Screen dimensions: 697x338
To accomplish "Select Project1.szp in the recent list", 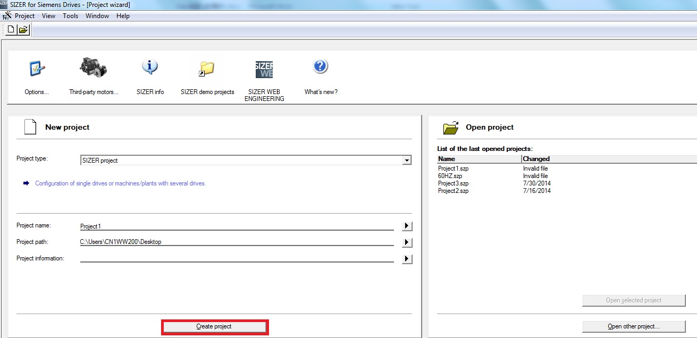I will (x=454, y=168).
